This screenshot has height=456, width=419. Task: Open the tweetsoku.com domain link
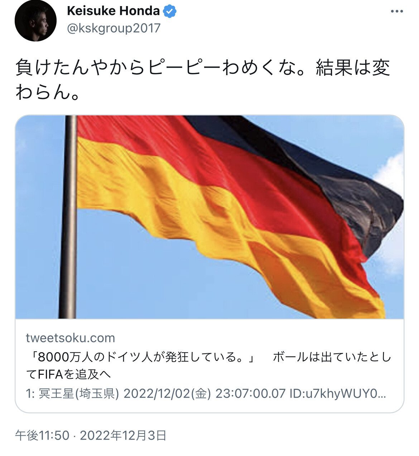point(71,338)
